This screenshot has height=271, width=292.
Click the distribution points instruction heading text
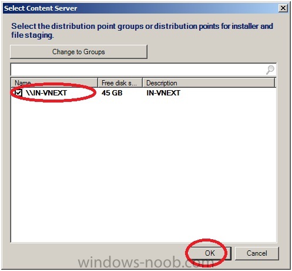tap(142, 31)
